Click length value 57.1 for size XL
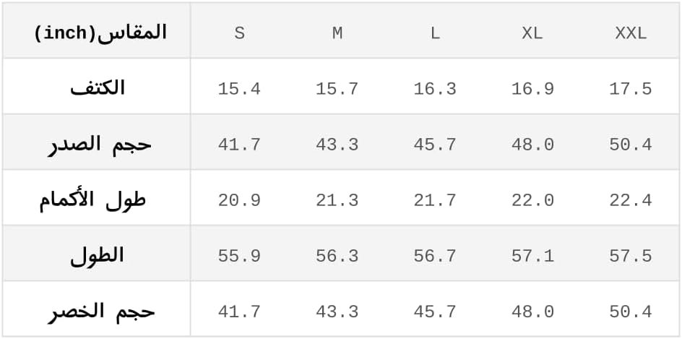This screenshot has width=682, height=339. [x=532, y=256]
